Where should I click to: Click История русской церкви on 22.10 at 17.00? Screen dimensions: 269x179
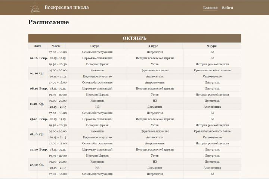click(x=212, y=143)
